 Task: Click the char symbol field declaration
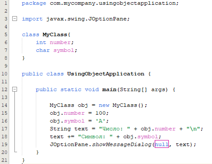click(x=56, y=51)
